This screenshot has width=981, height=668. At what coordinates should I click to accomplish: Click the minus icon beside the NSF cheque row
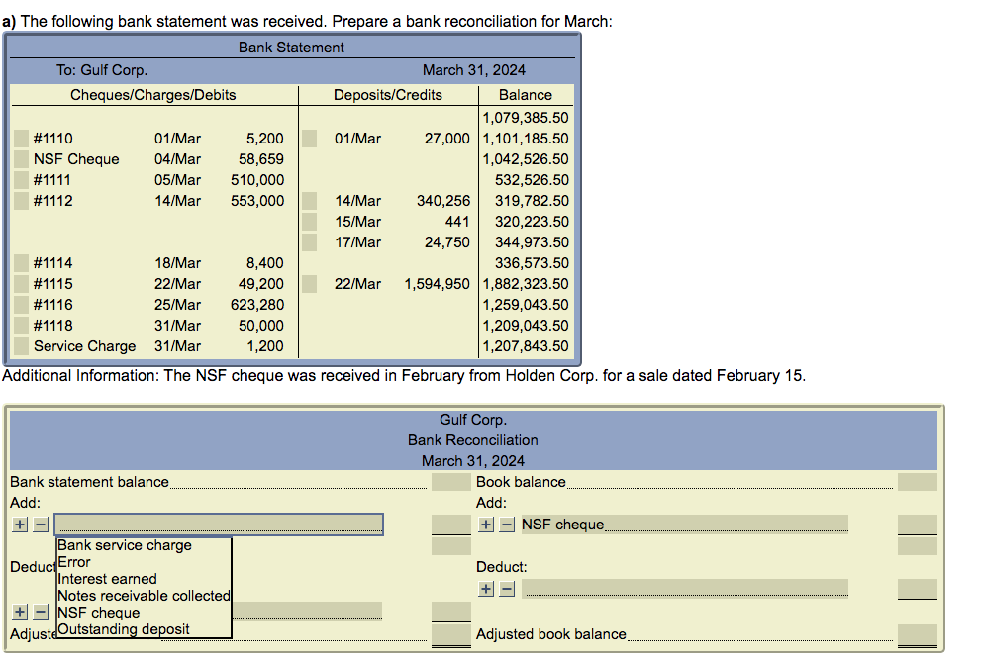[506, 525]
